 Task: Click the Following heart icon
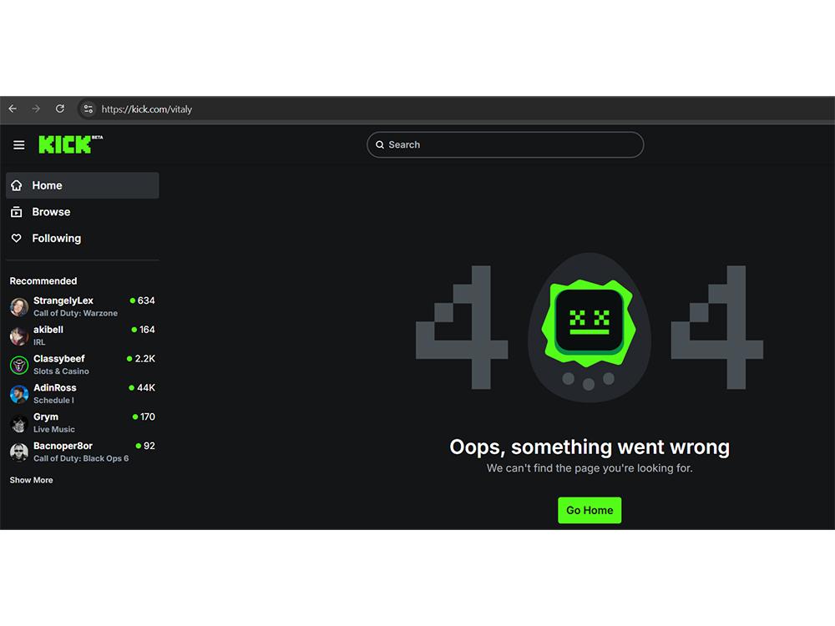click(x=17, y=238)
